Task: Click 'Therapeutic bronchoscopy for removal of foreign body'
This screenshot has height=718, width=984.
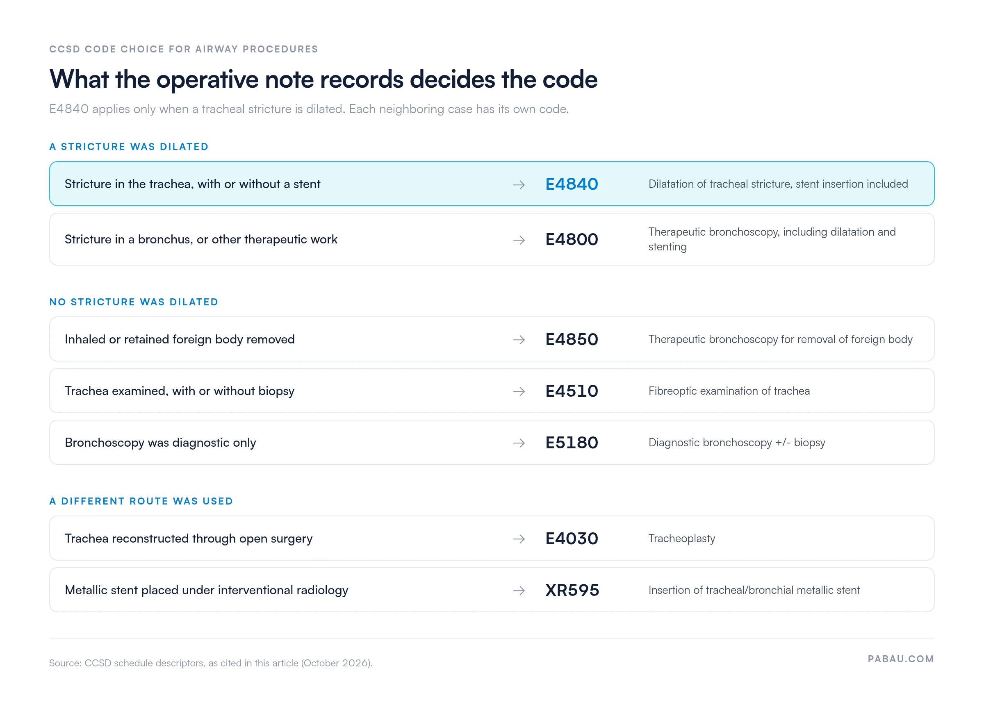Action: (x=780, y=339)
